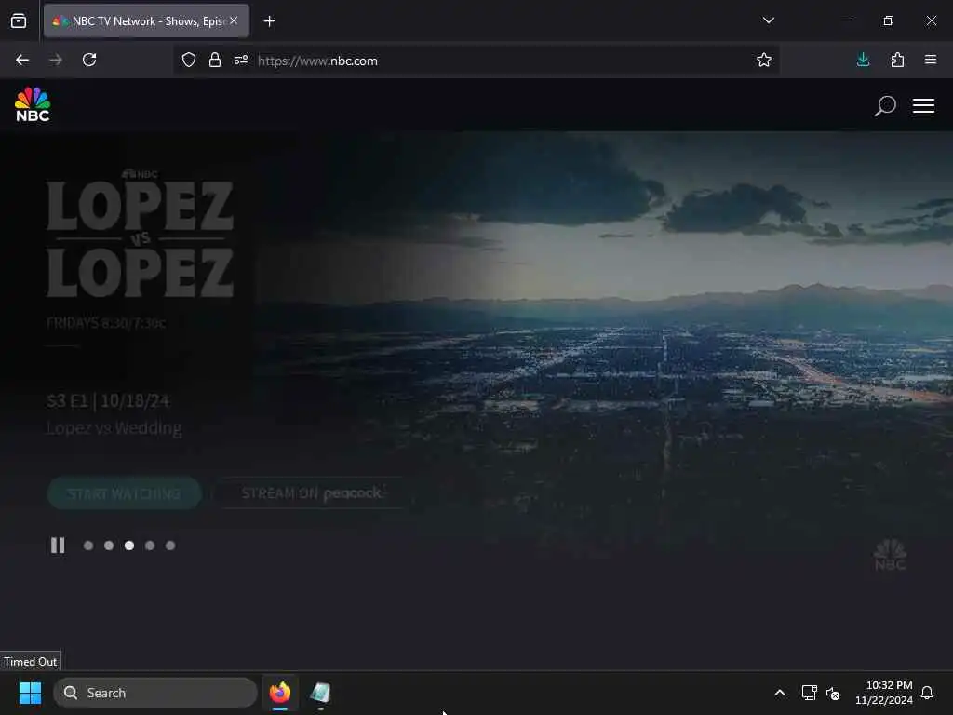This screenshot has width=953, height=715.
Task: Open the Windows Start menu
Action: [30, 693]
